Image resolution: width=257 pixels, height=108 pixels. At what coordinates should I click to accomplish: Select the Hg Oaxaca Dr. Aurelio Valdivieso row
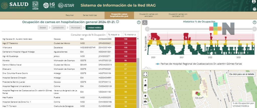(x=69, y=39)
